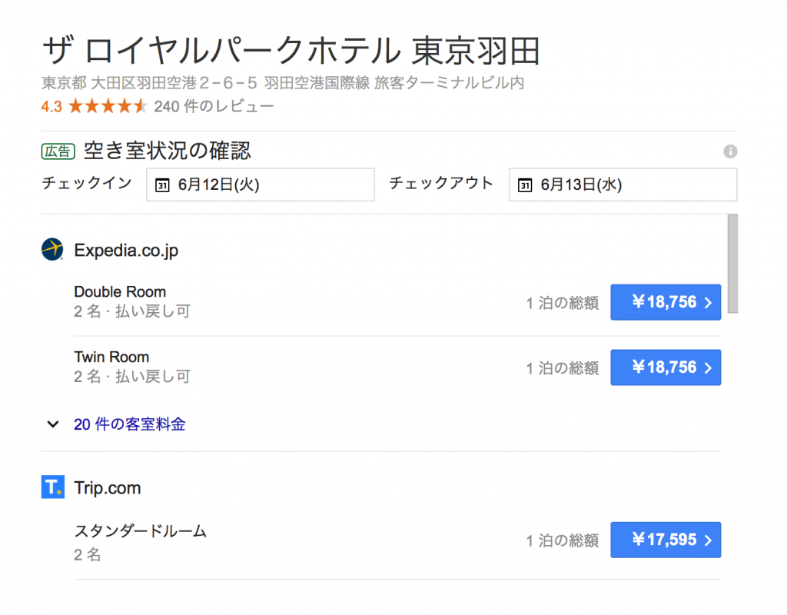This screenshot has width=787, height=615.
Task: Click 2 名 under スタンダードルーム
Action: point(88,554)
